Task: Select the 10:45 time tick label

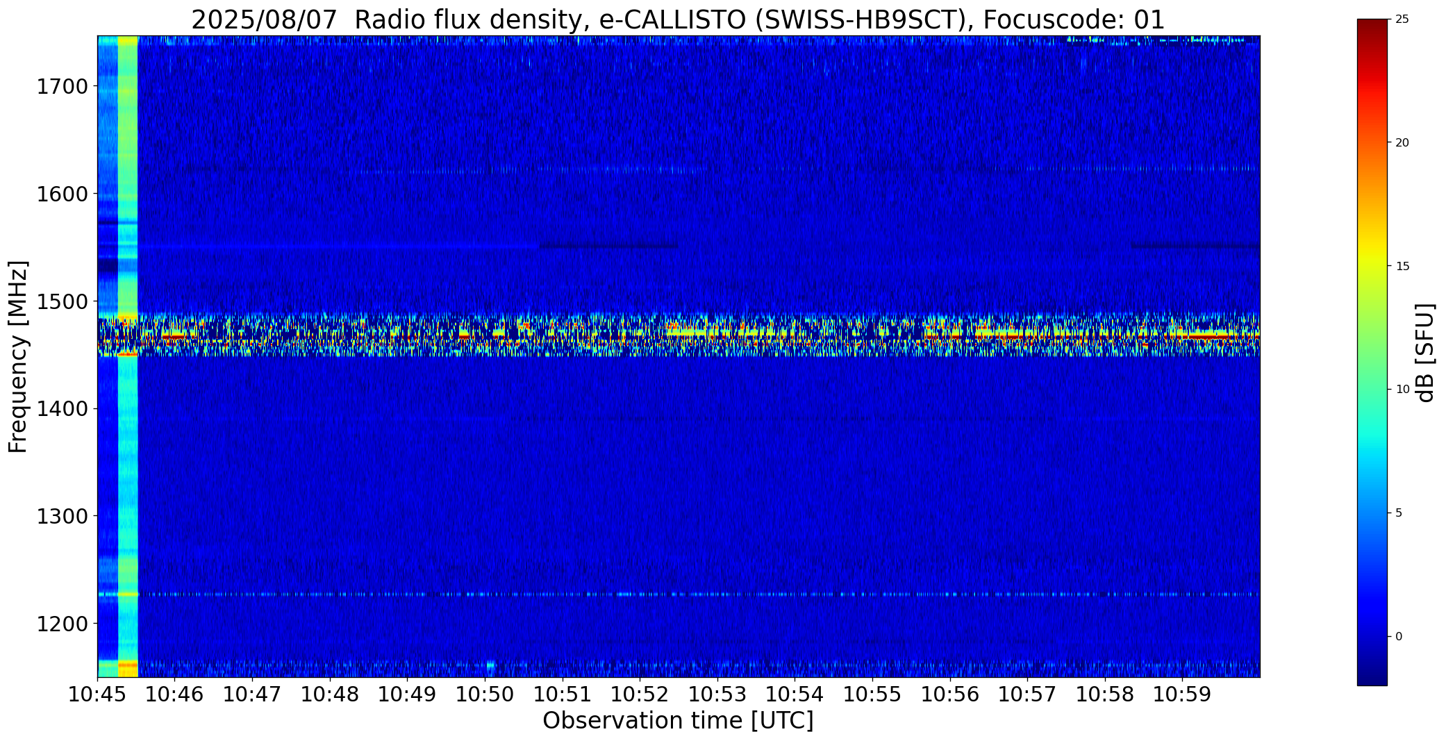Action: 97,694
